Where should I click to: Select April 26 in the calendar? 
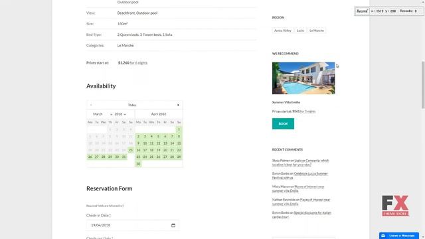159,157
